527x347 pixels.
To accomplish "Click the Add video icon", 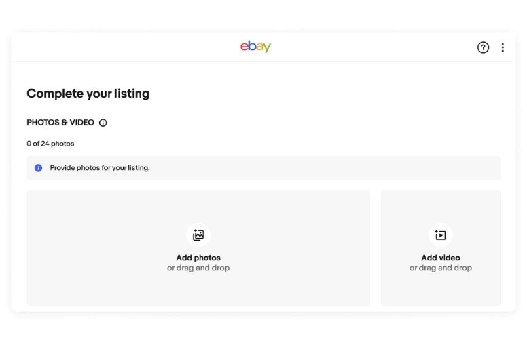I will [x=440, y=234].
